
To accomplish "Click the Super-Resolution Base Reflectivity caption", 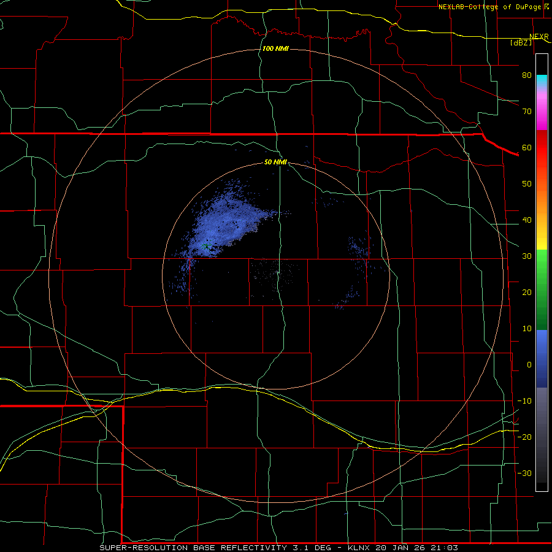I will [x=279, y=548].
